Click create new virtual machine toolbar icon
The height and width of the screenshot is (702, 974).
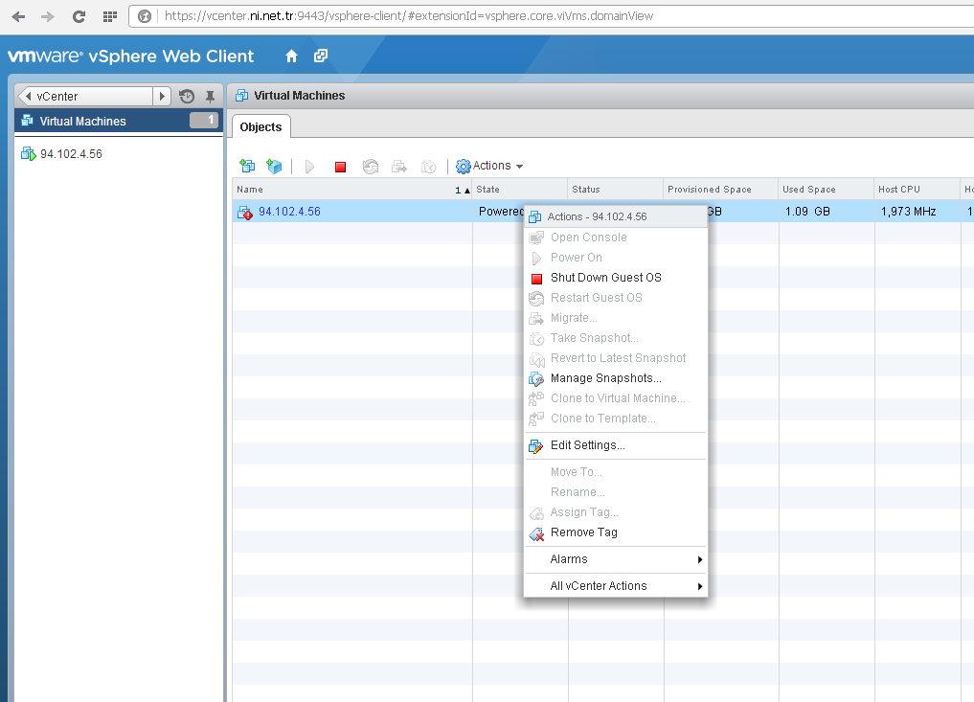[x=247, y=166]
